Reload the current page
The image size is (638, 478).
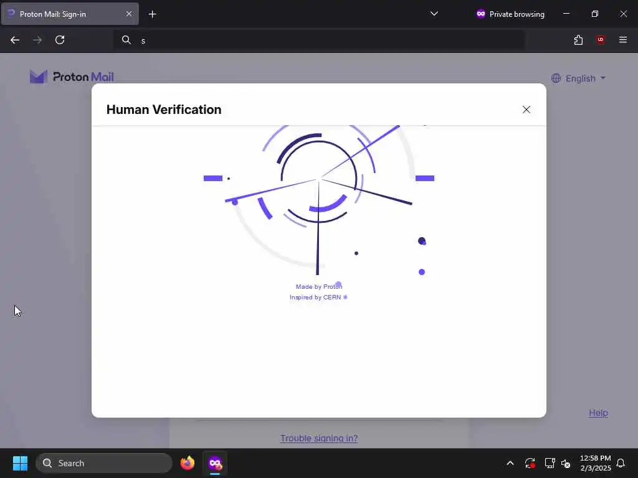(60, 40)
